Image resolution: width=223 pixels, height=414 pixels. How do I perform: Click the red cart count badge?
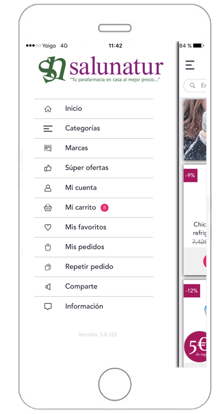[x=104, y=208]
